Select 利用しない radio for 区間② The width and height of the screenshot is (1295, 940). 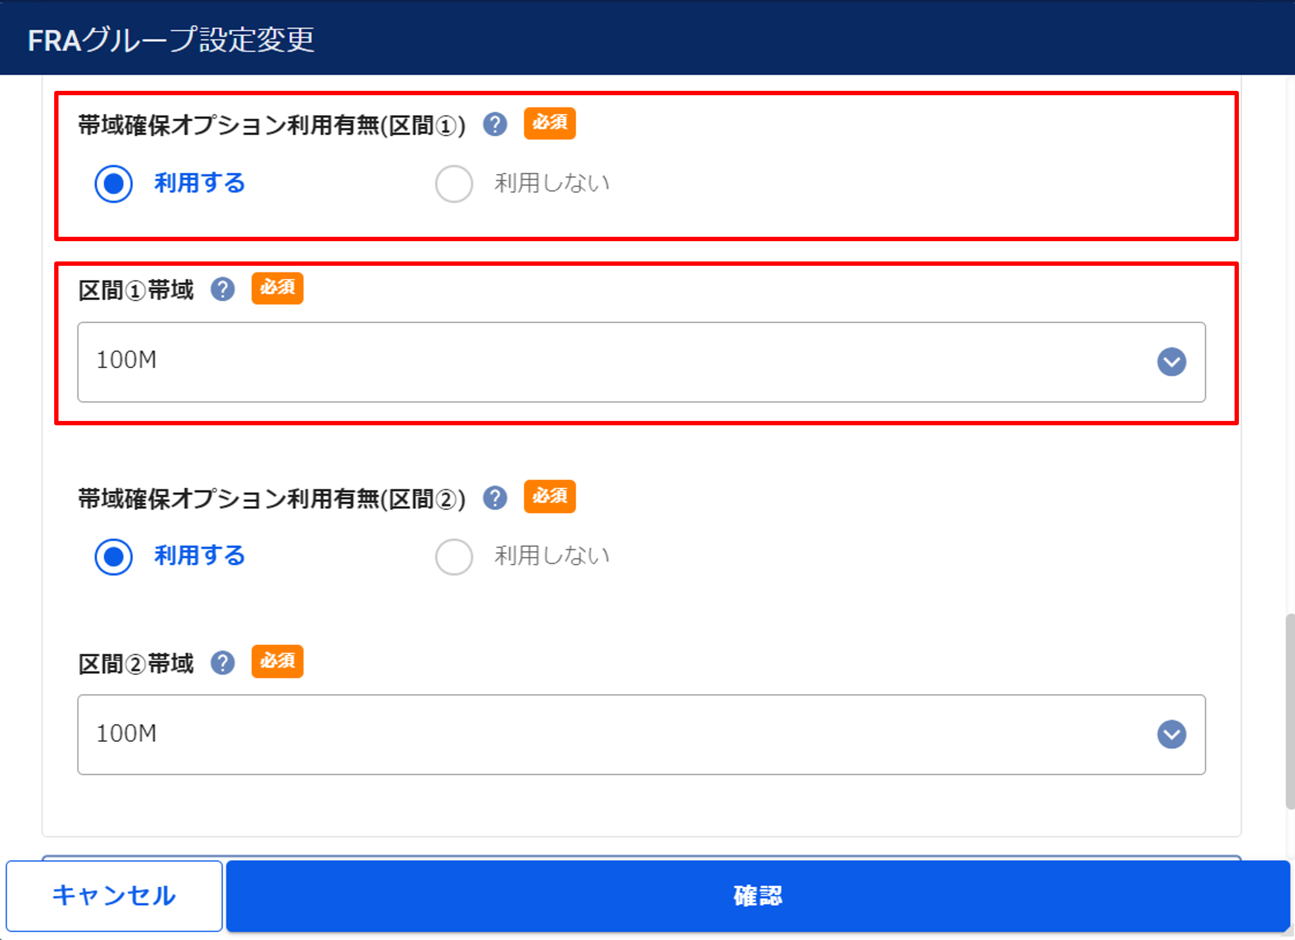coord(454,556)
